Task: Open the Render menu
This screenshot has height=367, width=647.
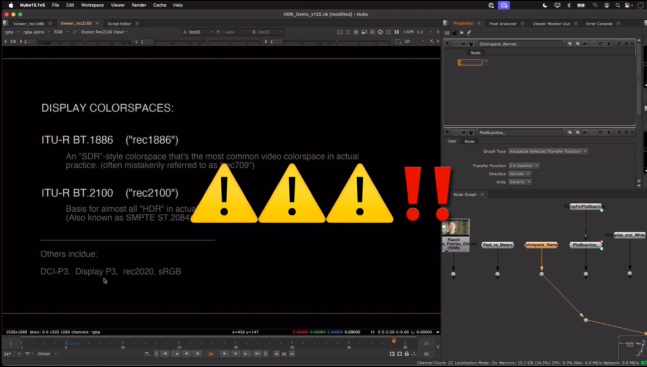Action: (139, 5)
